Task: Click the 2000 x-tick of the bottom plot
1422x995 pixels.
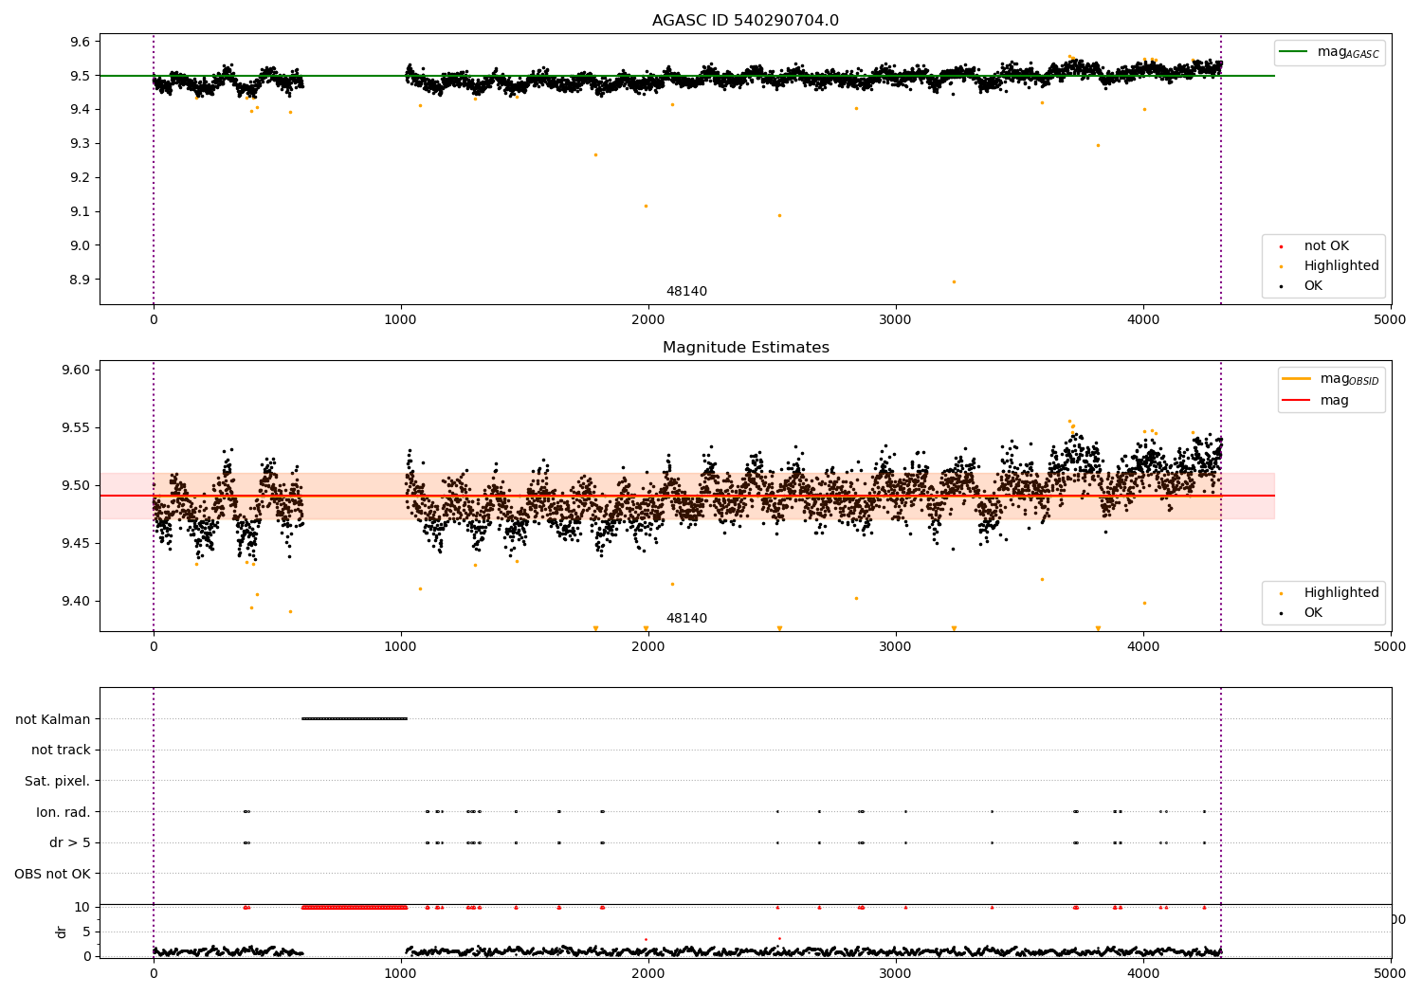Action: tap(648, 973)
